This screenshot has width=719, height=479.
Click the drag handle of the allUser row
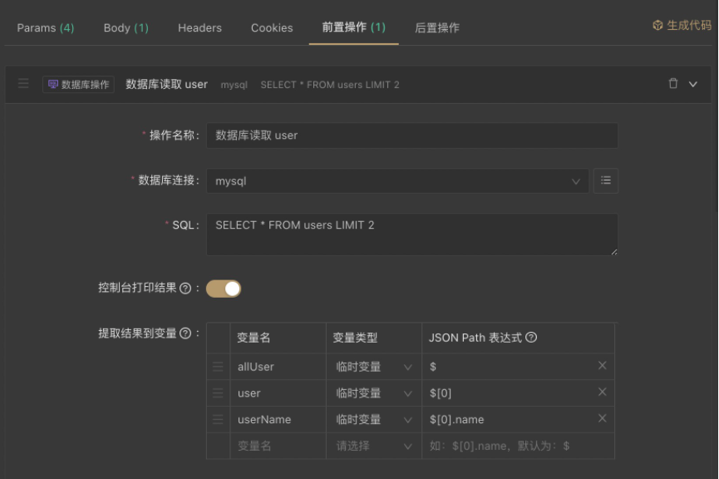(x=218, y=367)
